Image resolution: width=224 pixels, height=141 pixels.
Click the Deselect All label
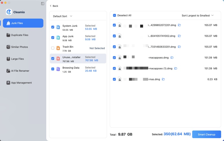tap(124, 16)
